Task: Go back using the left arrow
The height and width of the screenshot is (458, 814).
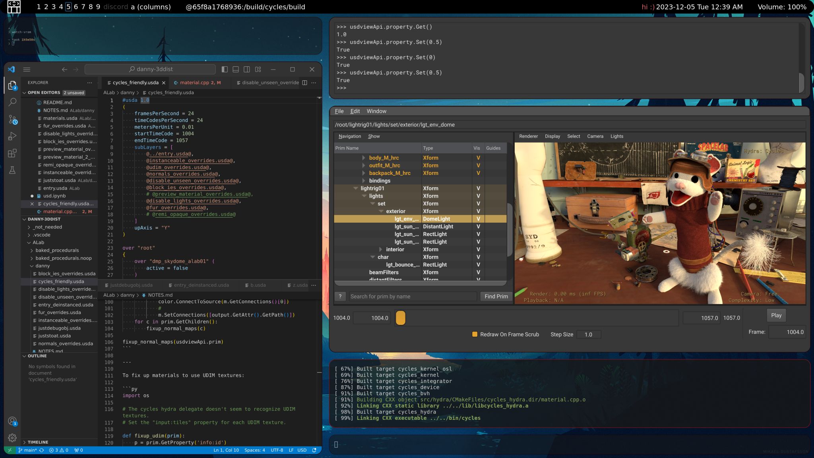Action: [64, 69]
